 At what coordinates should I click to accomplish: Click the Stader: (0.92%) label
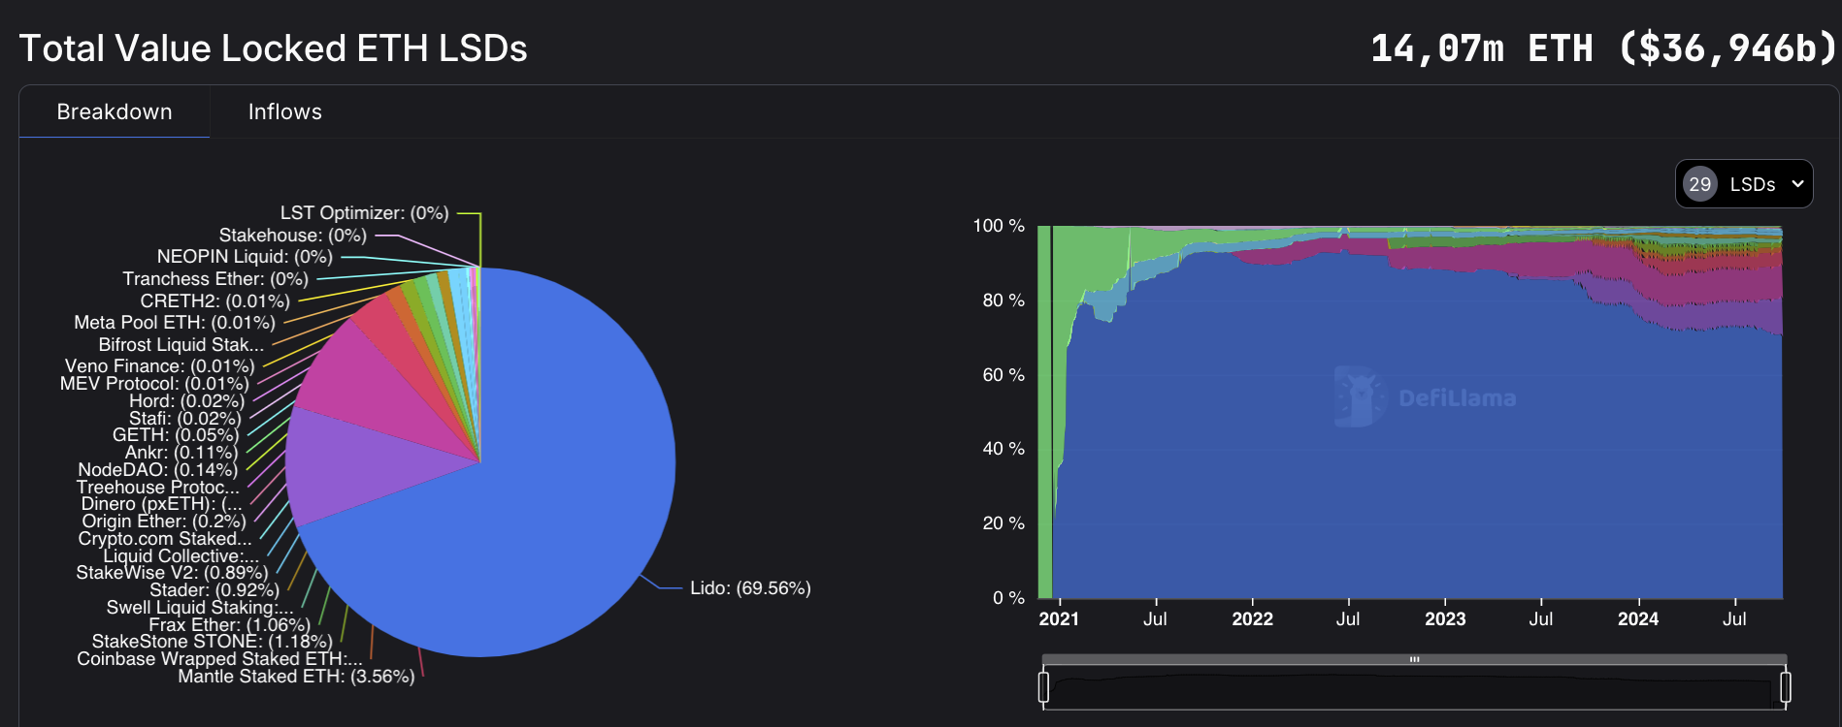pos(214,590)
